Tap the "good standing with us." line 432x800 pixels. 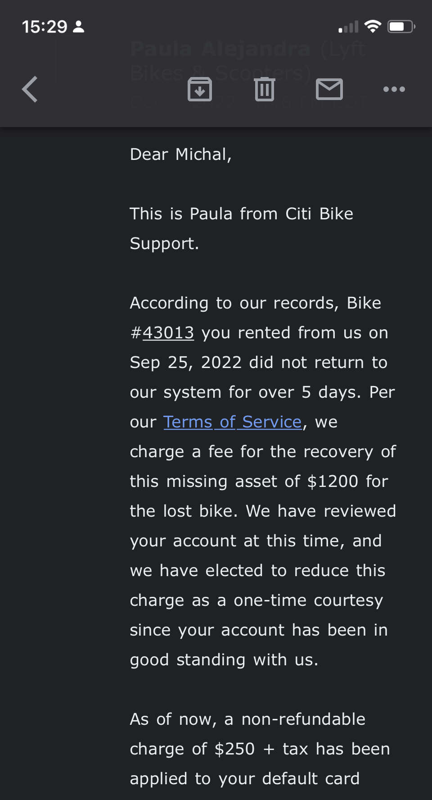[x=224, y=660]
